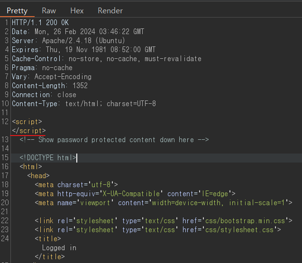Click the <head> tag
Screen dimensions: 302x263
[x=38, y=176]
